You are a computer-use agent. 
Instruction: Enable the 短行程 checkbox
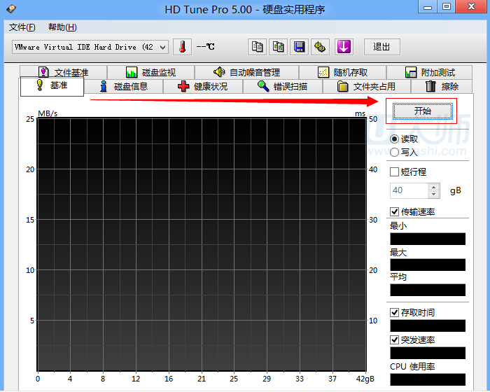[x=395, y=171]
